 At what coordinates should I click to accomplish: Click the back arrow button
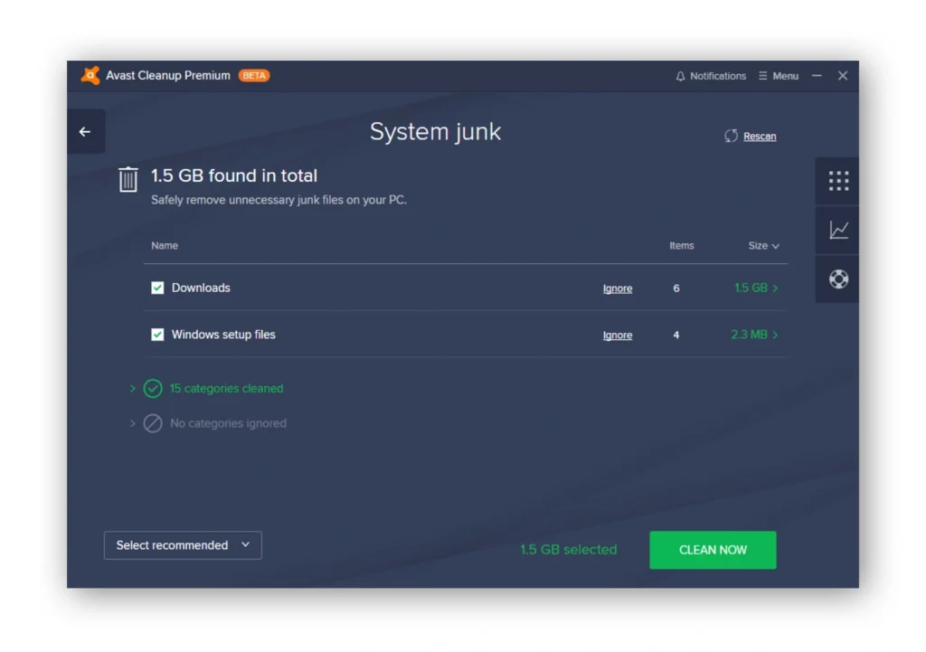[85, 132]
